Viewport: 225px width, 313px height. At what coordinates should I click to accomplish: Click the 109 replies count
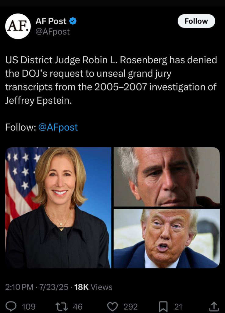29,307
